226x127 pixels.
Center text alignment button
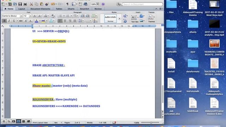point(65,21)
